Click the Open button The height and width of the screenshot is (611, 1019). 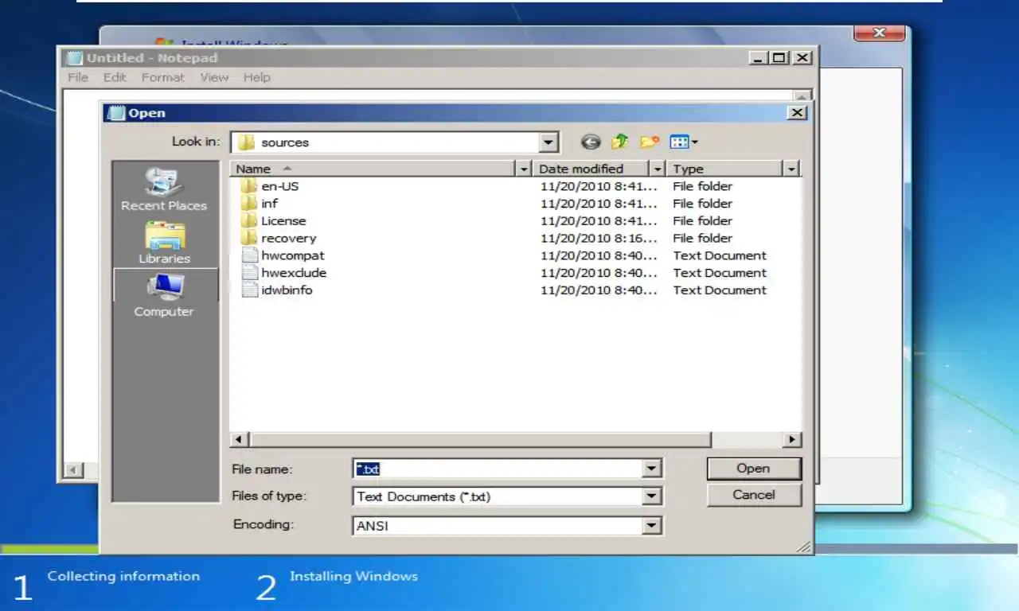click(x=753, y=469)
